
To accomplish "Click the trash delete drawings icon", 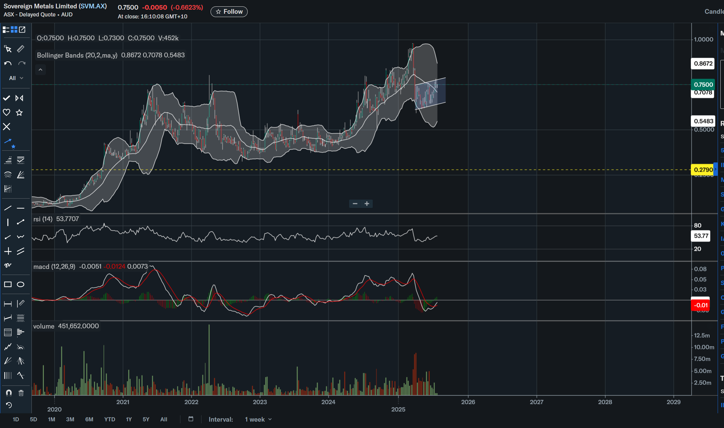I will tap(21, 393).
